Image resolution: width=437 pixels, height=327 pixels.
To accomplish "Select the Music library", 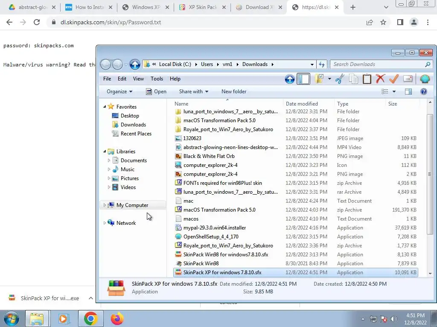I will click(x=127, y=169).
